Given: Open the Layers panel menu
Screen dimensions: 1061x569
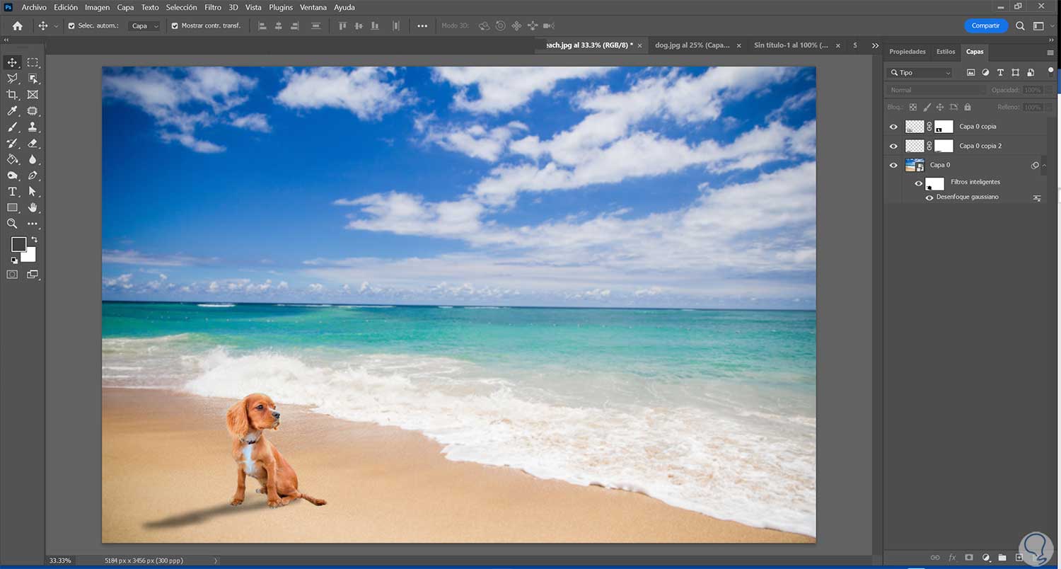Looking at the screenshot, I should tap(1050, 52).
